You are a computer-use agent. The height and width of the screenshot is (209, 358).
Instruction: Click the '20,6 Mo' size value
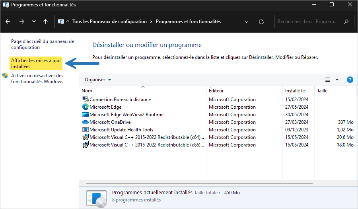pyautogui.click(x=345, y=137)
